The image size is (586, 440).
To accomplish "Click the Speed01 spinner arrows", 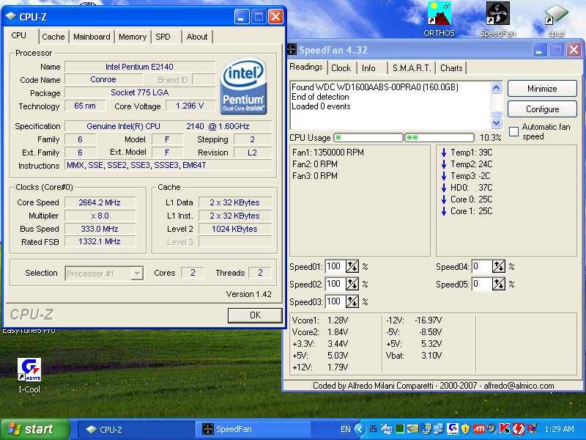I will coord(352,267).
